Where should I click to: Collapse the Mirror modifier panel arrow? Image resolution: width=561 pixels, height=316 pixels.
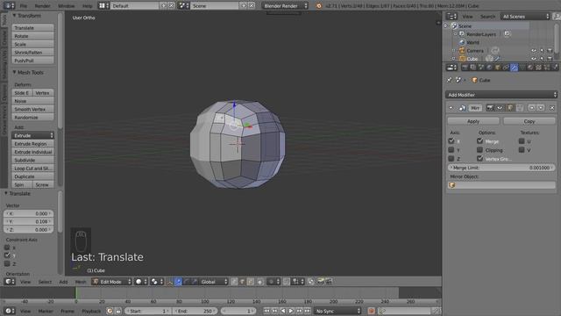(x=451, y=108)
